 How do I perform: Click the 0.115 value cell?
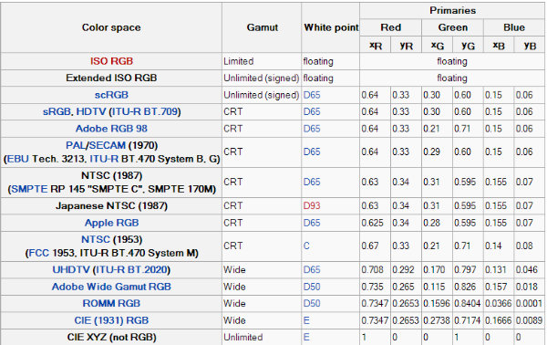tap(437, 287)
